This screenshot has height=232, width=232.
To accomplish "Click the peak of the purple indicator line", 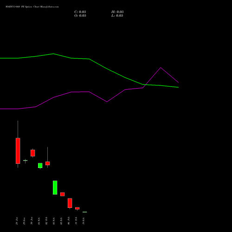I will [161, 68].
